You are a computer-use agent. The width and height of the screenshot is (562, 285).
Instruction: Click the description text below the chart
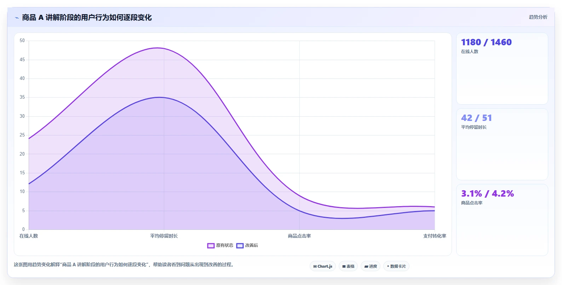pos(125,264)
